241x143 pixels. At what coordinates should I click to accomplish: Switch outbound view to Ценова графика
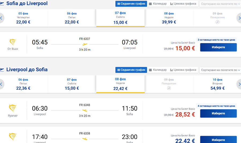click(x=183, y=4)
